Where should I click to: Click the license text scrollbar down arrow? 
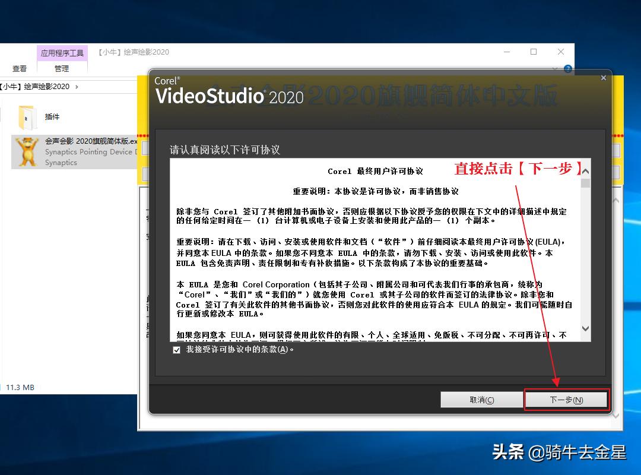tap(585, 328)
